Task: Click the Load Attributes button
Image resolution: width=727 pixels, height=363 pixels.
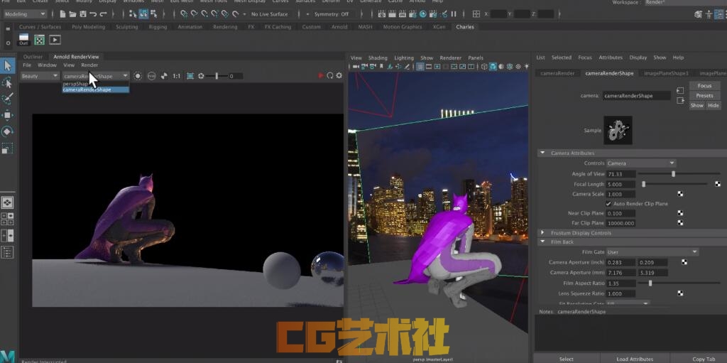Action: pyautogui.click(x=635, y=359)
